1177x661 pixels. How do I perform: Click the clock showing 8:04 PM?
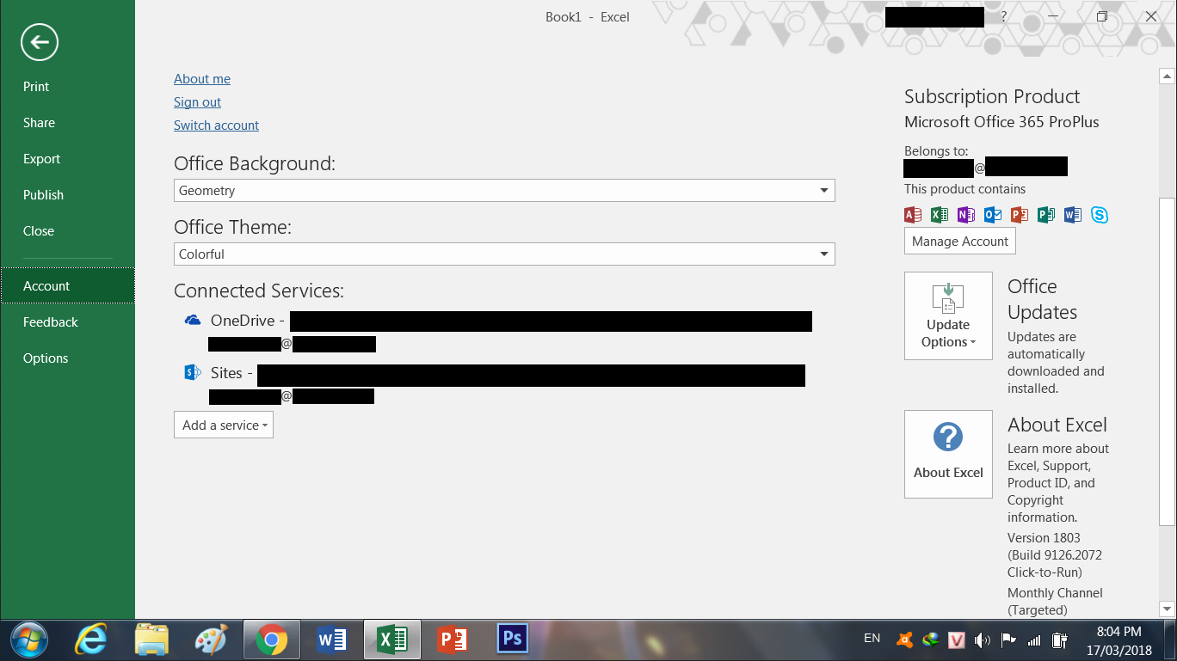coord(1119,632)
